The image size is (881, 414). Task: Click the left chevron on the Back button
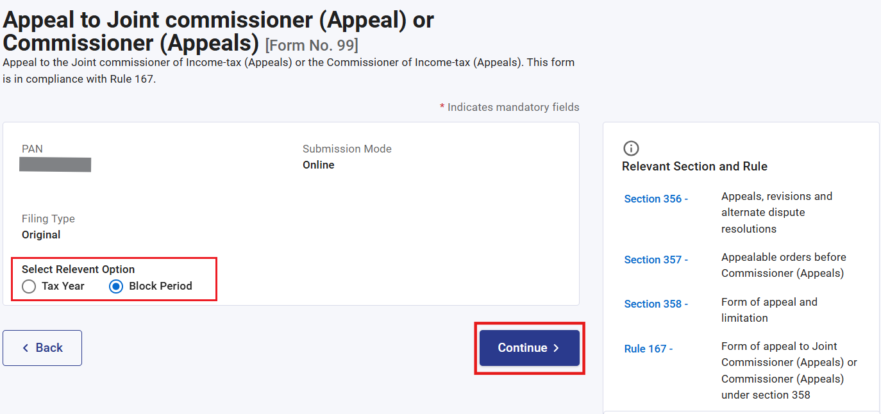[x=26, y=348]
